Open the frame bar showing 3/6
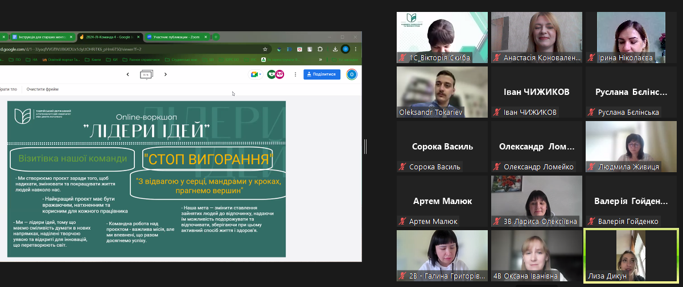This screenshot has width=683, height=287. pyautogui.click(x=146, y=74)
